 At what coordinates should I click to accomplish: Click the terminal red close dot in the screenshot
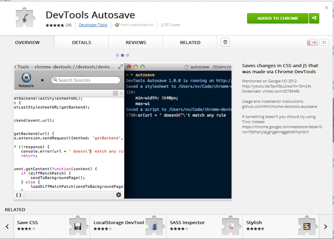pos(129,67)
